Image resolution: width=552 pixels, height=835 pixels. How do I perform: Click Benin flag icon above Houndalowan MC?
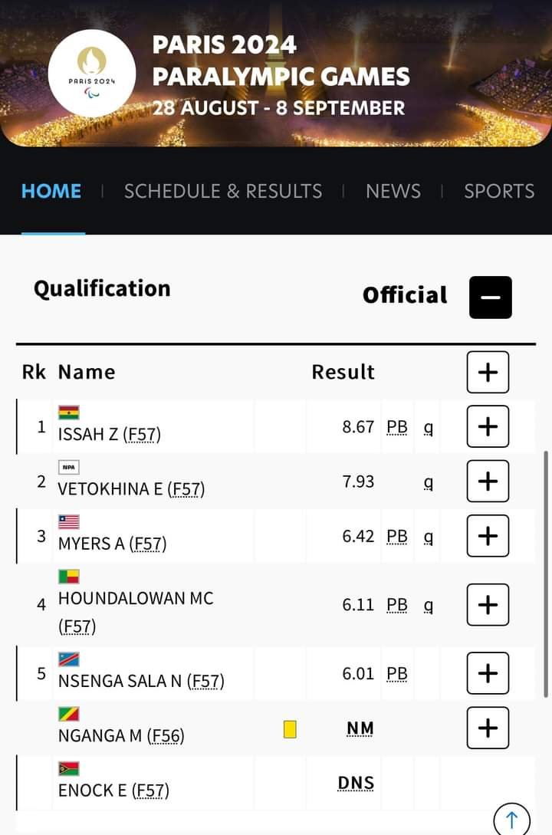(69, 577)
